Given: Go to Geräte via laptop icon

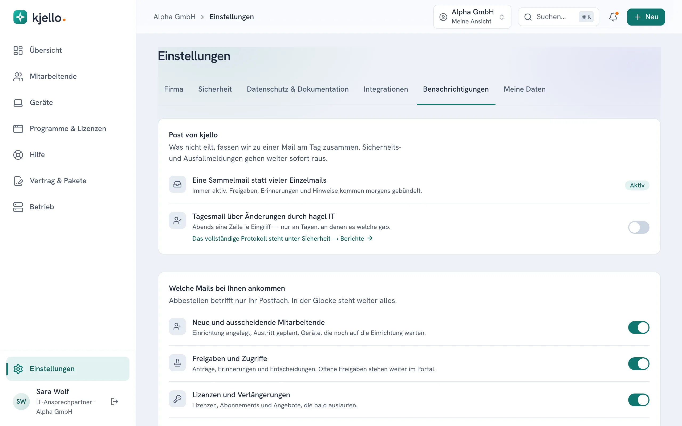Looking at the screenshot, I should tap(18, 103).
